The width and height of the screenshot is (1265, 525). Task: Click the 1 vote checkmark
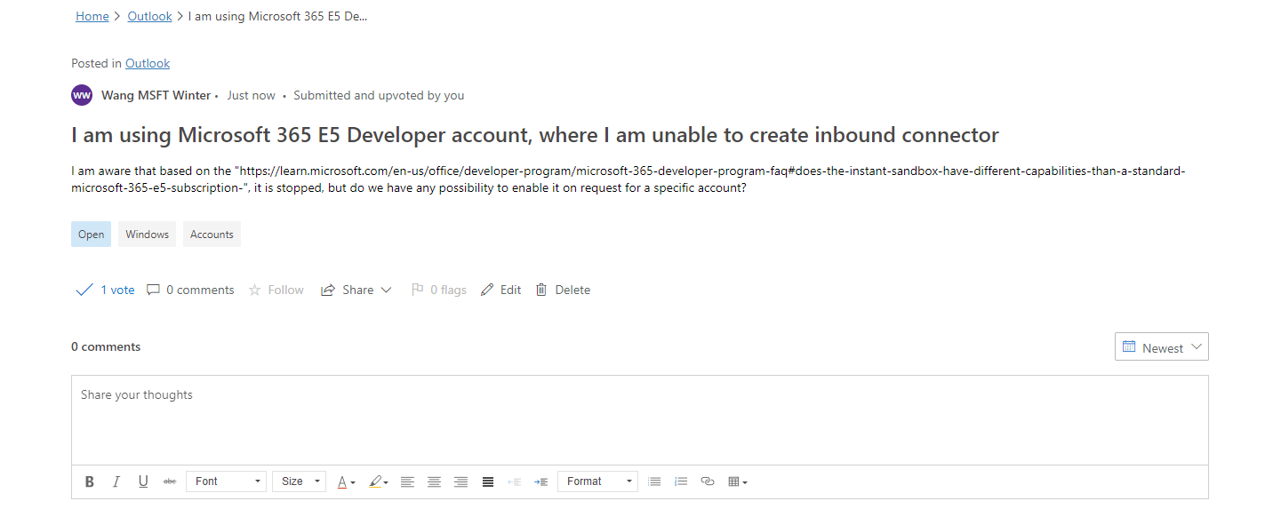(x=84, y=290)
